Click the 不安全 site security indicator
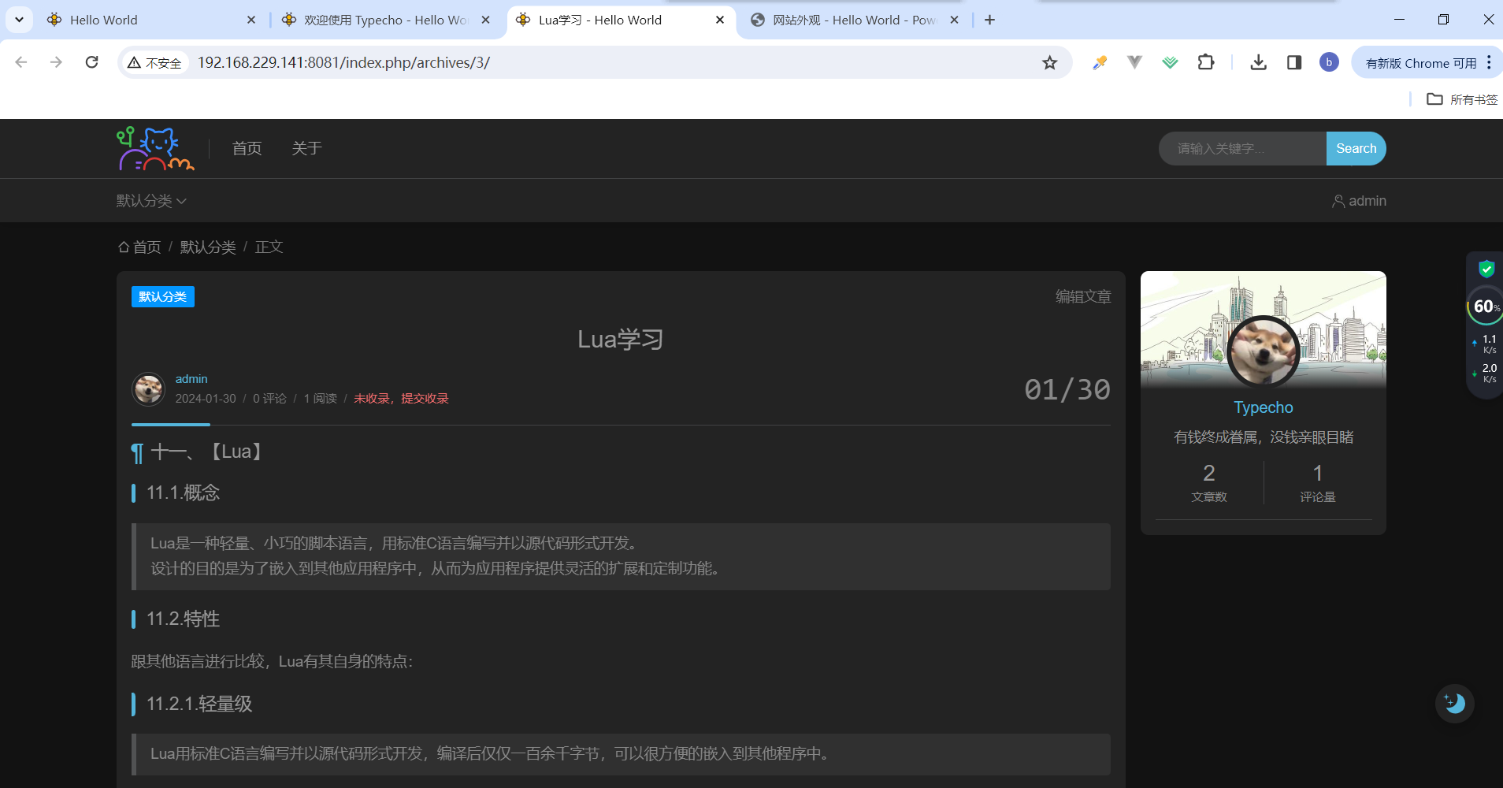The width and height of the screenshot is (1503, 788). click(154, 62)
